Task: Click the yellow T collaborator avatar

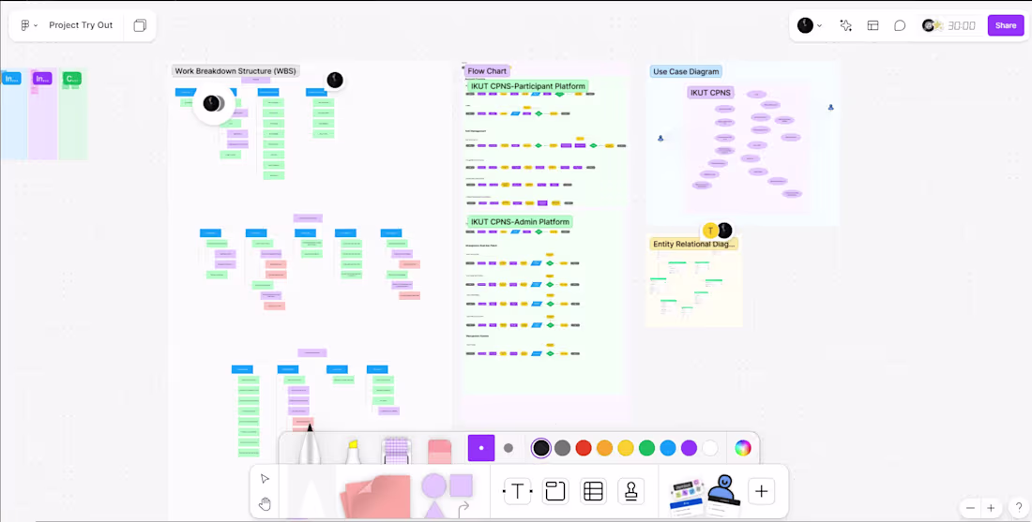Action: coord(710,231)
